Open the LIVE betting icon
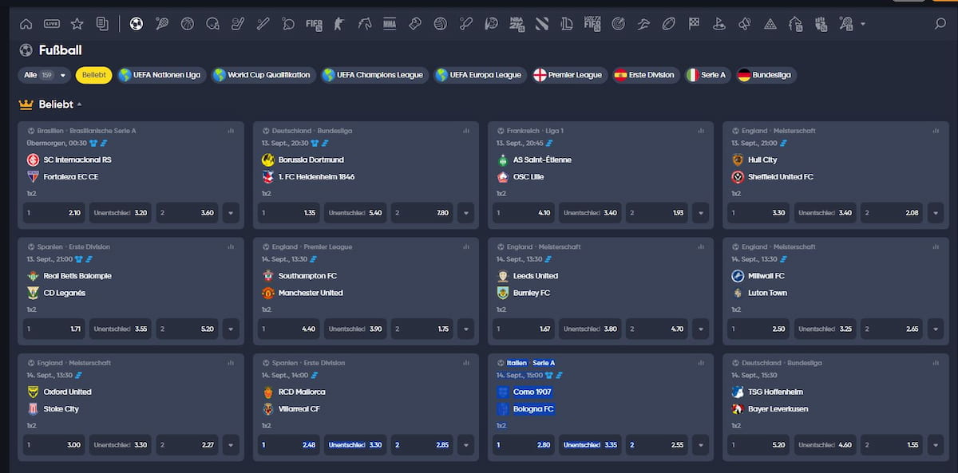This screenshot has height=473, width=958. tap(52, 24)
